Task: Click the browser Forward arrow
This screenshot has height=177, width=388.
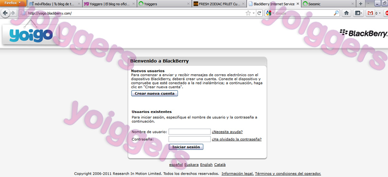Action: coord(13,13)
